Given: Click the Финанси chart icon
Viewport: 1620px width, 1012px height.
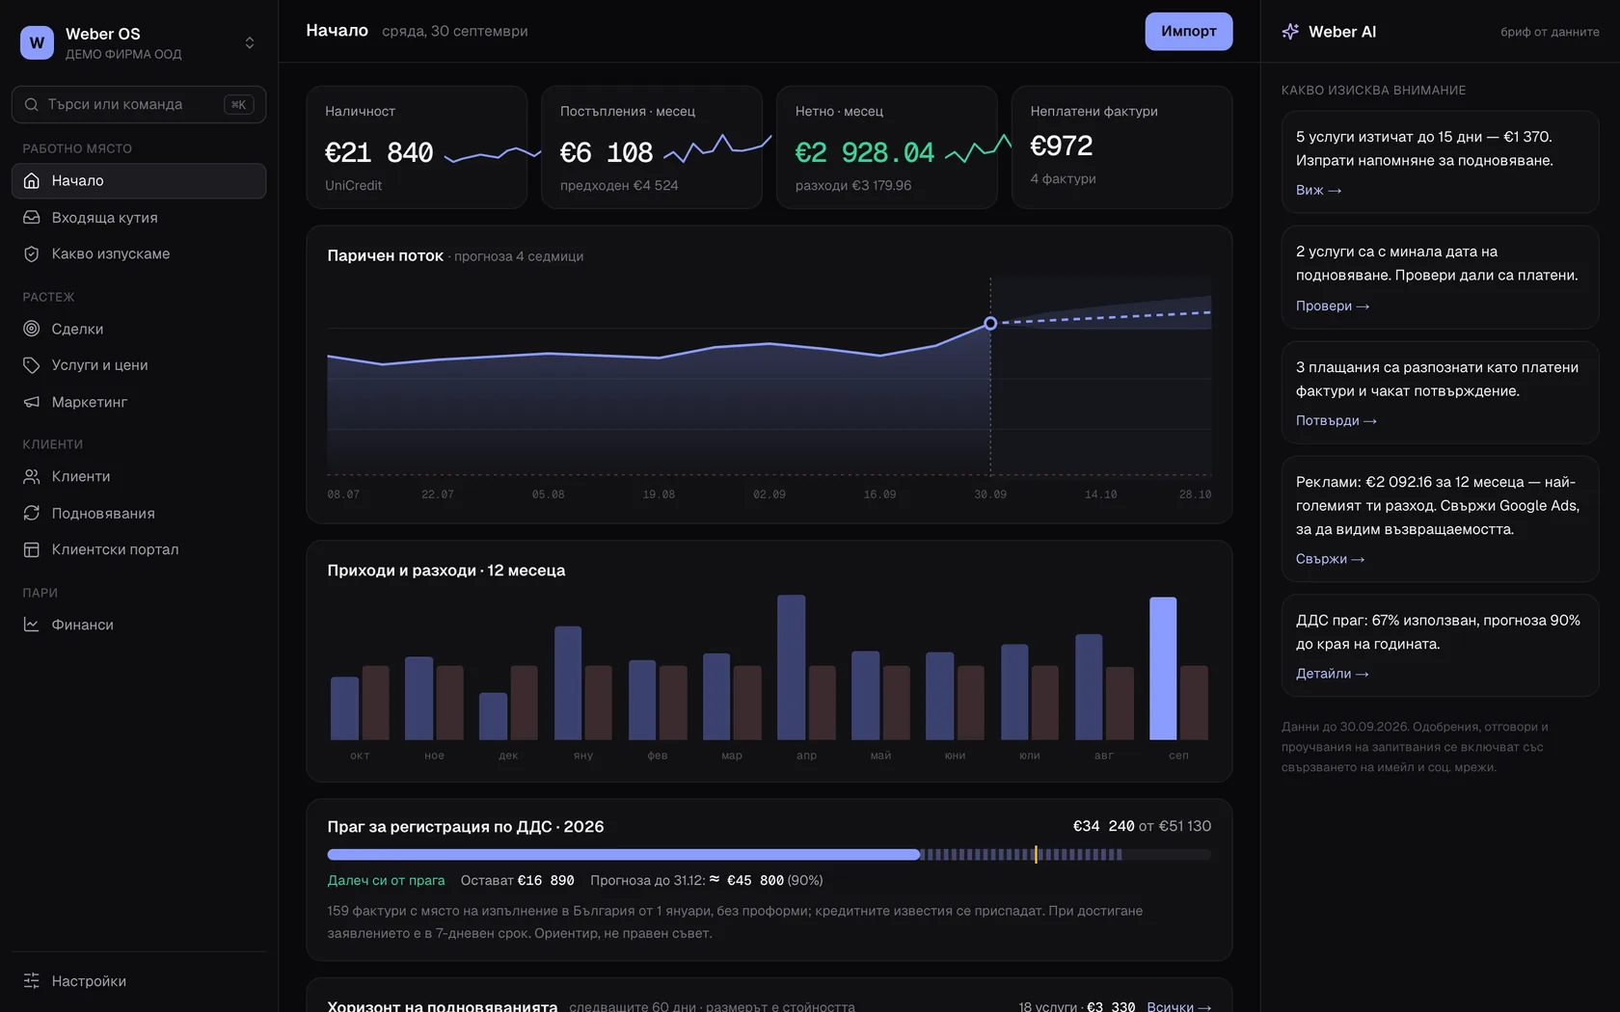Looking at the screenshot, I should [32, 625].
